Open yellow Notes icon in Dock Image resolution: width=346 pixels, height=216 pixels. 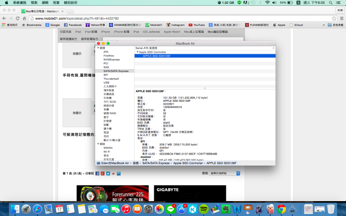(x=82, y=209)
